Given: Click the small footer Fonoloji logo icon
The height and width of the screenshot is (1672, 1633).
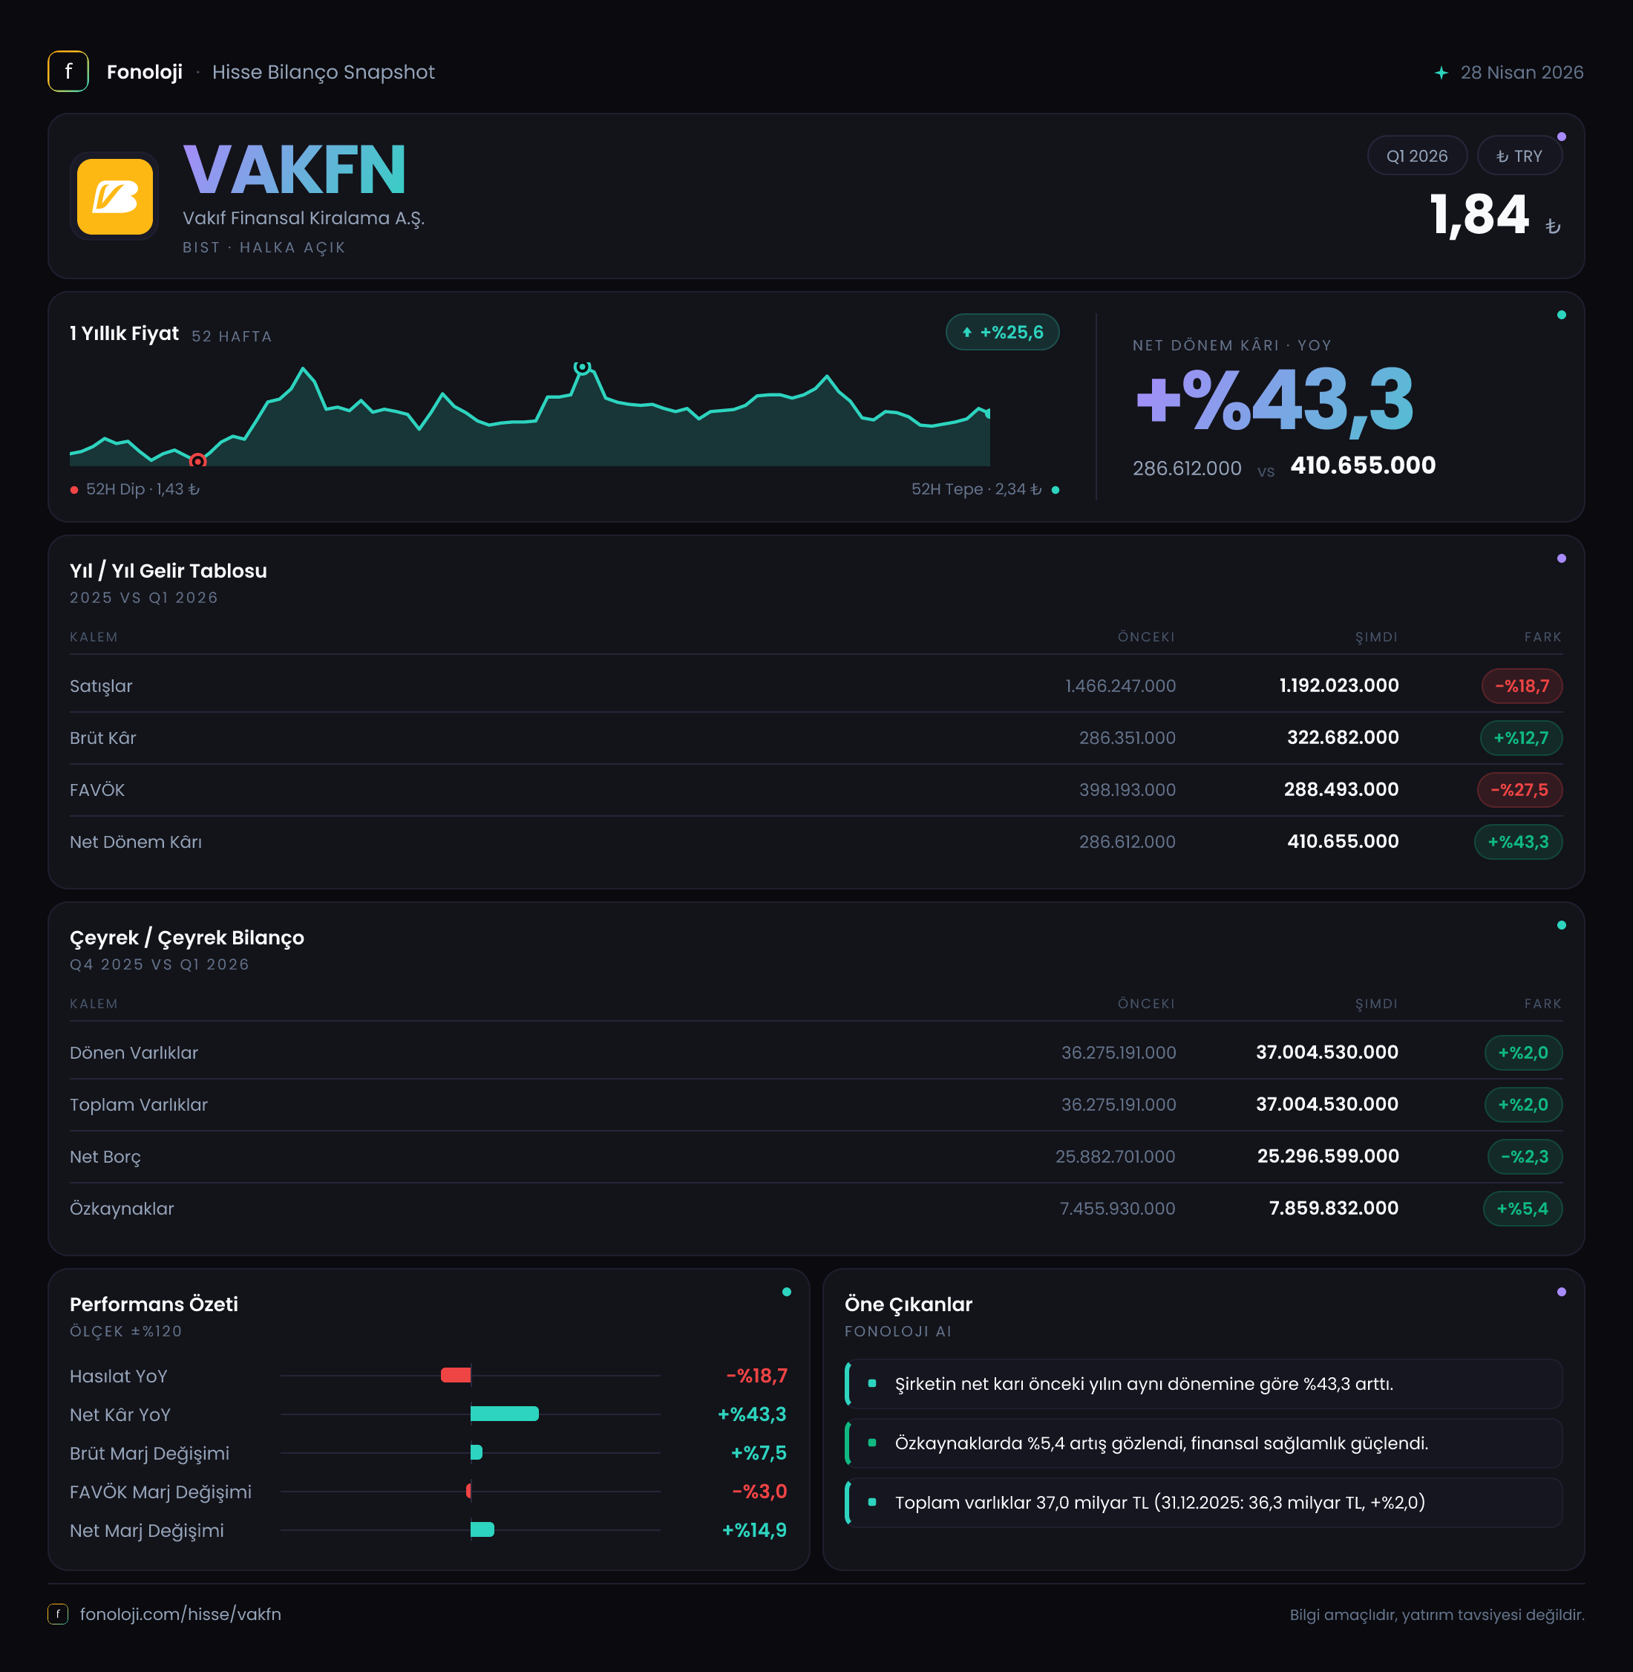Looking at the screenshot, I should [x=57, y=1613].
